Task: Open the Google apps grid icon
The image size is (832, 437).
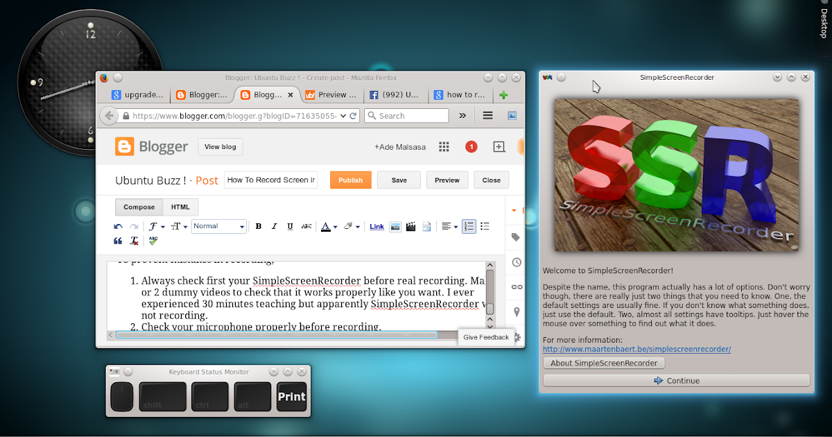Action: tap(444, 147)
